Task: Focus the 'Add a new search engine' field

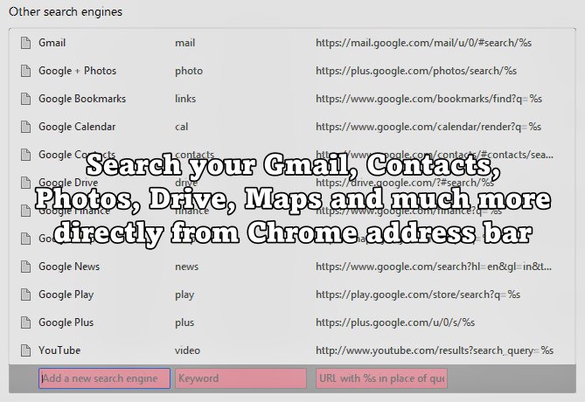Action: pos(104,378)
